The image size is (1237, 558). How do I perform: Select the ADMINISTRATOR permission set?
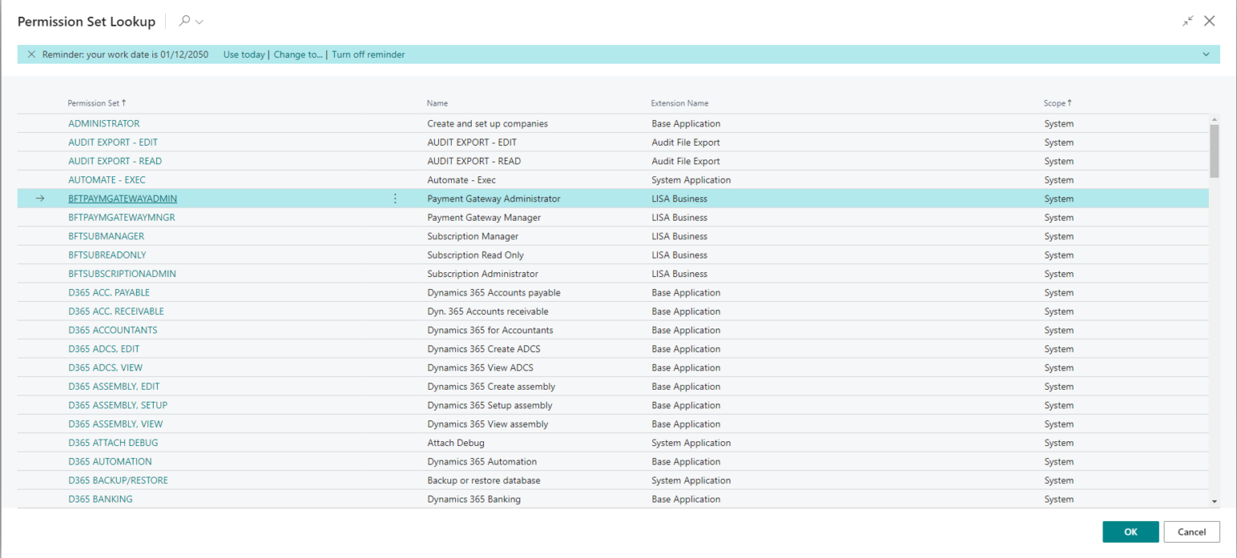104,124
